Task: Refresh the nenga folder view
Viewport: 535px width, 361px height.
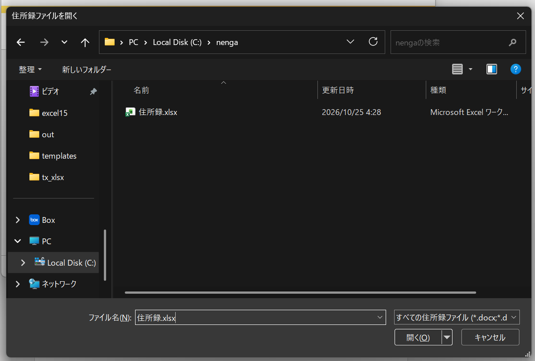Action: point(373,42)
